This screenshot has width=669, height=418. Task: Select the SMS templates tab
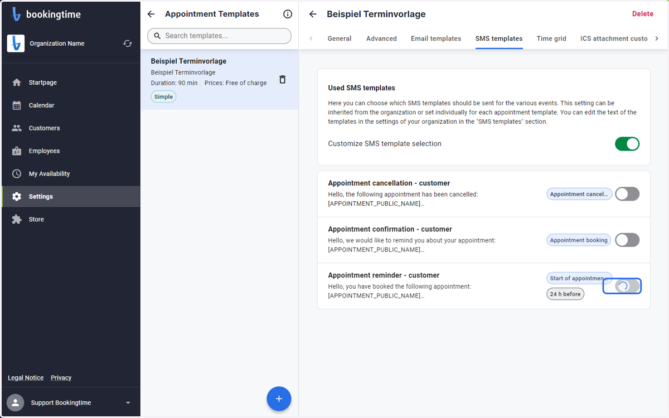coord(499,38)
